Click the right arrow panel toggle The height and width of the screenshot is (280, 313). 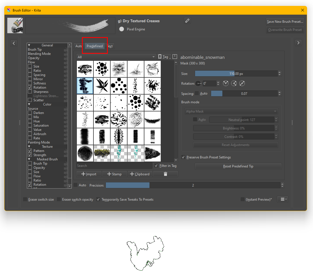point(298,43)
